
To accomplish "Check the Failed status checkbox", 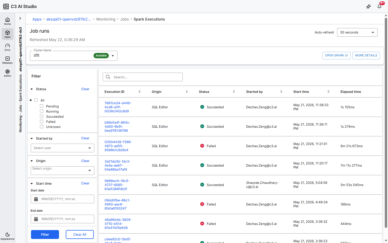I will pos(41,122).
